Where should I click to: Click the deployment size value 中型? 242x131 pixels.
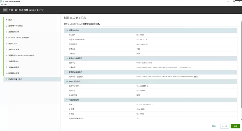tap(138, 49)
